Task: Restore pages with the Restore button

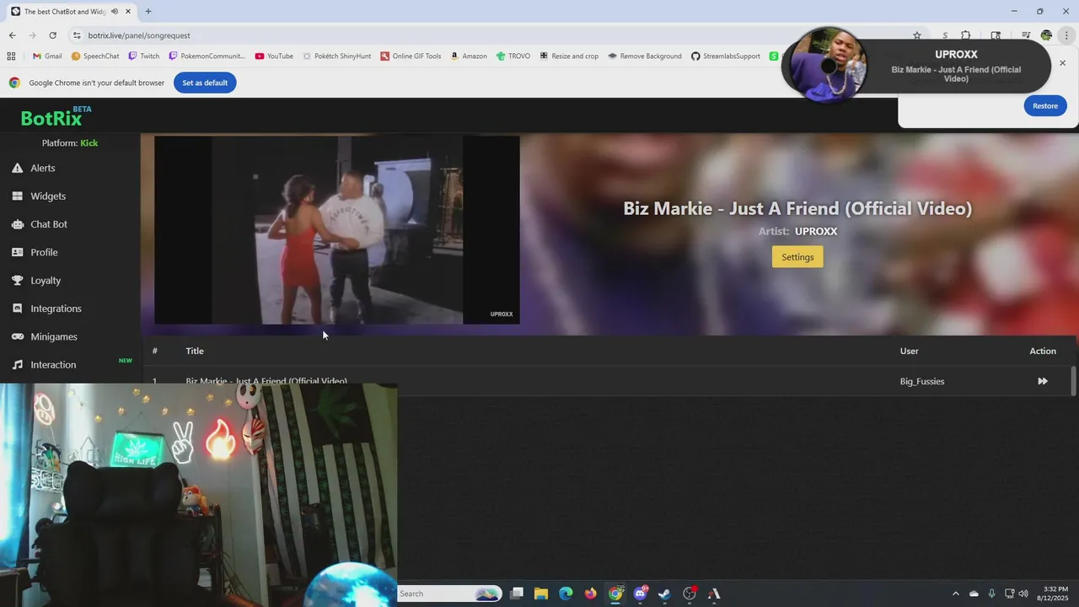Action: coord(1045,105)
